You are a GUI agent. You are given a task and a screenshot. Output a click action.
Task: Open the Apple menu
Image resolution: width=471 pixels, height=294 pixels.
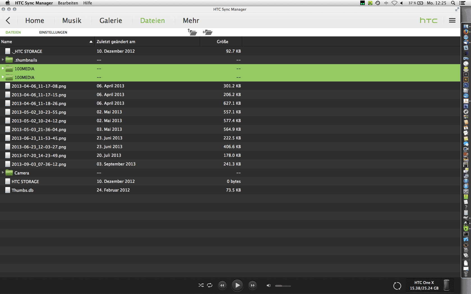coord(8,3)
